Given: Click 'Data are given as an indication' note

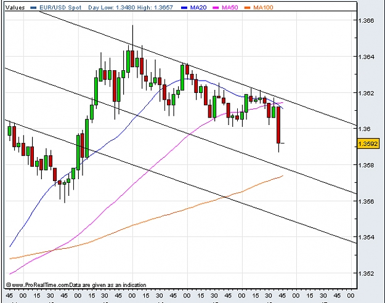Looking at the screenshot, I should point(108,285).
